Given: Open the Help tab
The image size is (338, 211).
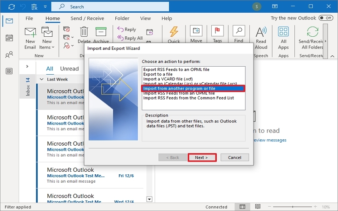Looking at the screenshot, I should [x=167, y=18].
